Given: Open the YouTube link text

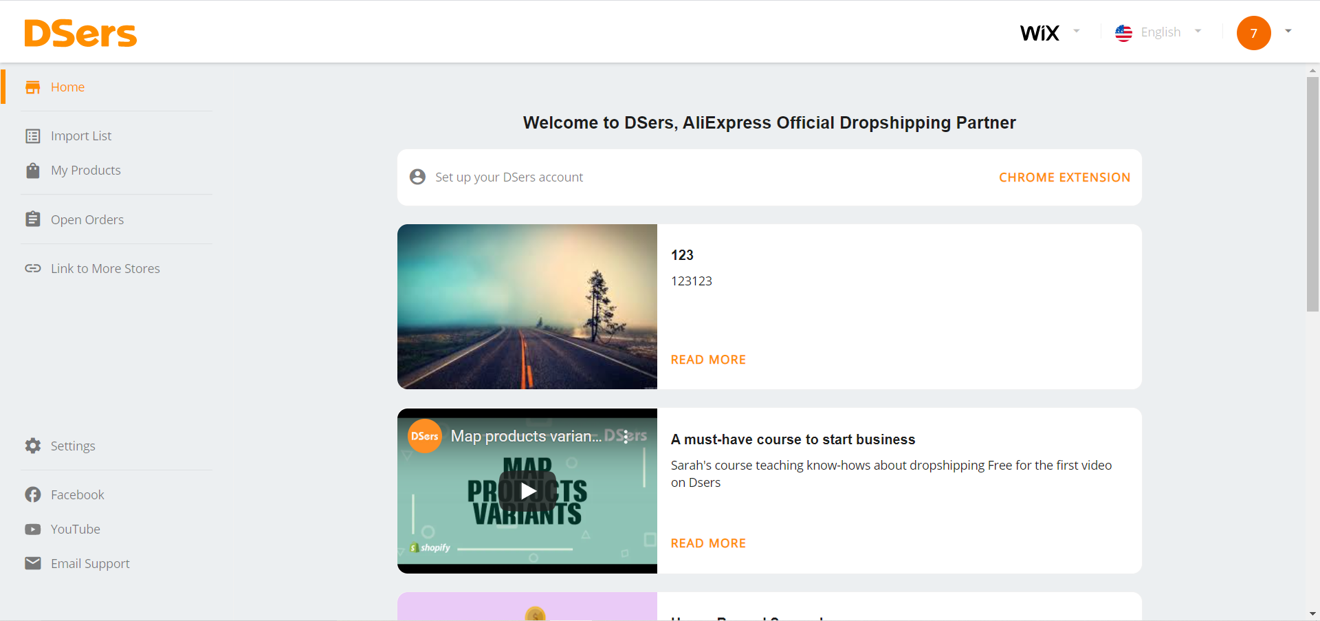Looking at the screenshot, I should (76, 530).
